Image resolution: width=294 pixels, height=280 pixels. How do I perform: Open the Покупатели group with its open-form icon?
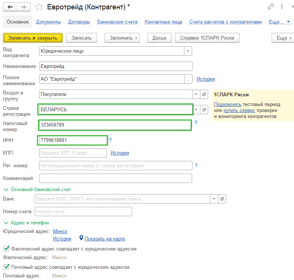[204, 94]
